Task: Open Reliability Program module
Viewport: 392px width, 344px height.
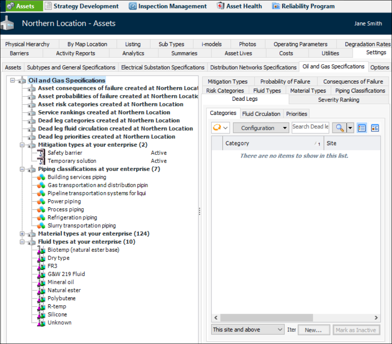Action: tap(303, 6)
